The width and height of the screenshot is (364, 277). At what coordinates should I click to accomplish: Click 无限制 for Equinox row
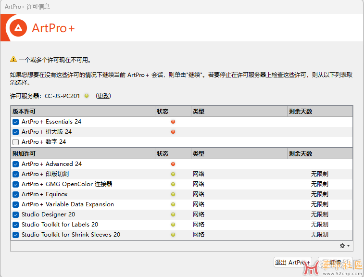[320, 194]
